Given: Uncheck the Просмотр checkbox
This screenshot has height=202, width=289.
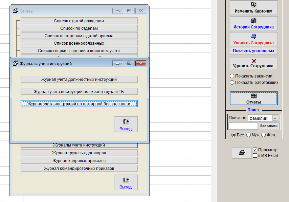Looking at the screenshot, I should point(255,150).
